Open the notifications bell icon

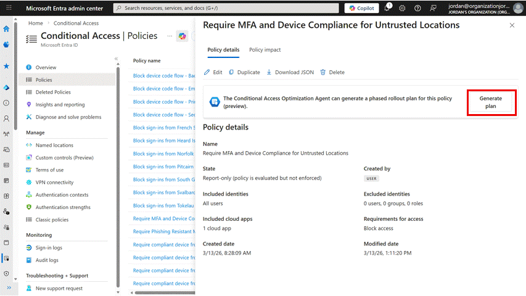pos(387,8)
